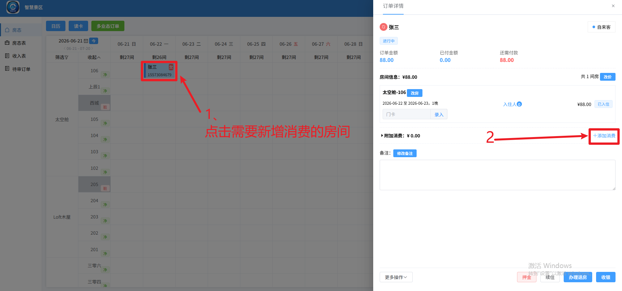622x291 pixels.
Task: Click room 105 clean status badge
Action: pyautogui.click(x=105, y=123)
